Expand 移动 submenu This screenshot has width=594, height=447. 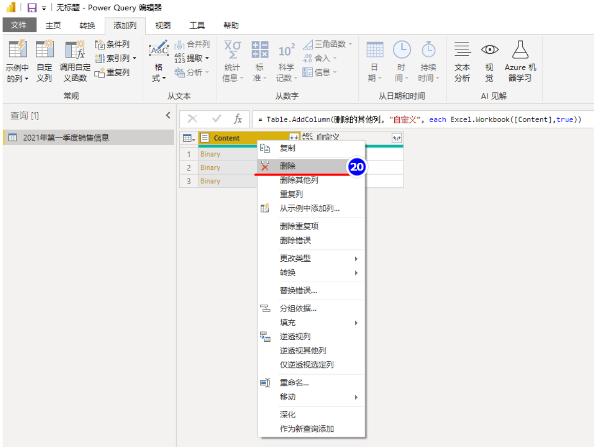point(311,397)
